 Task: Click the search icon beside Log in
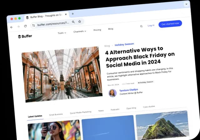tap(141, 26)
